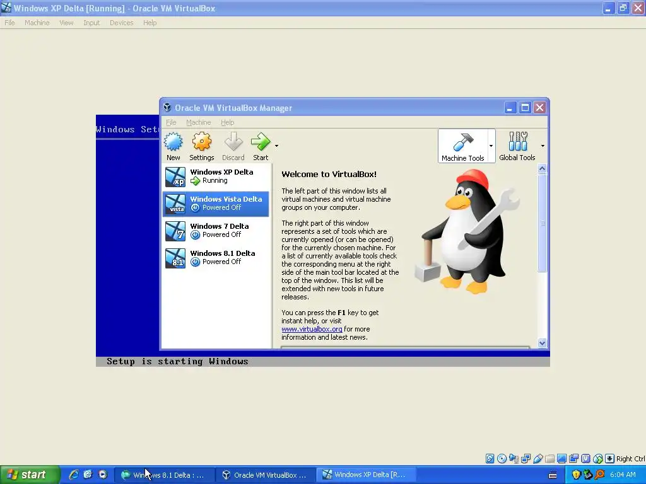Open View menu of outer VM window
646x484 pixels.
[x=66, y=23]
